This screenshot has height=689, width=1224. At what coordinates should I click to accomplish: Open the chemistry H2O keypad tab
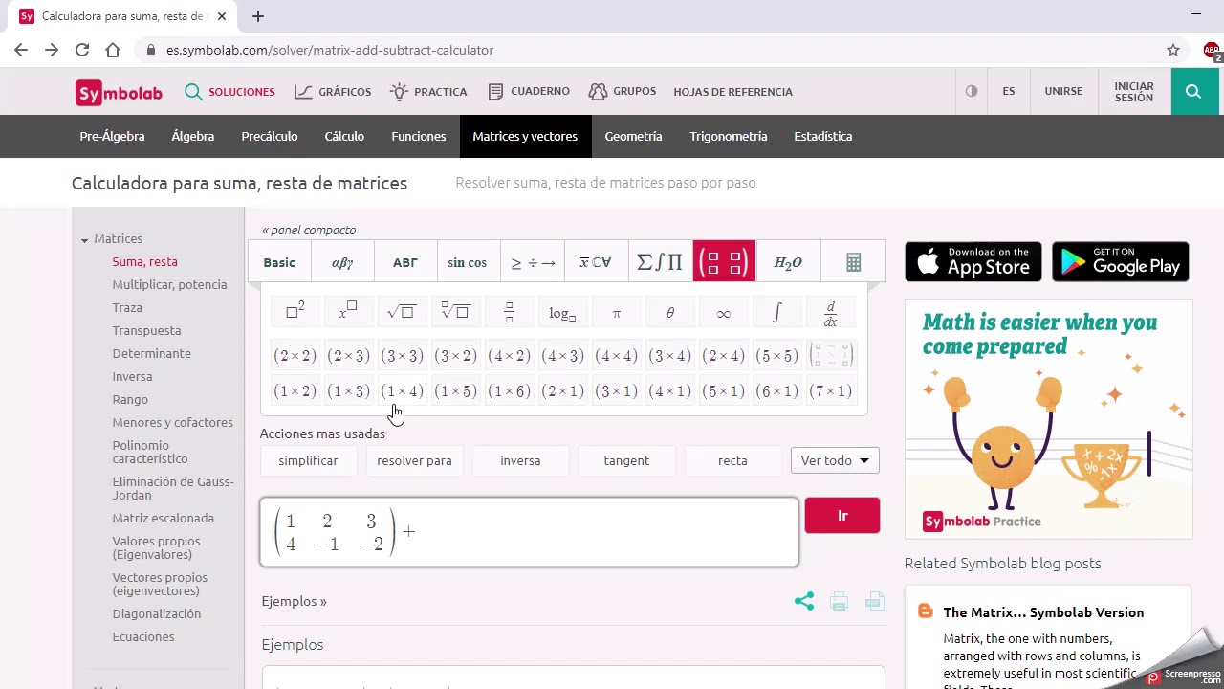tap(788, 262)
